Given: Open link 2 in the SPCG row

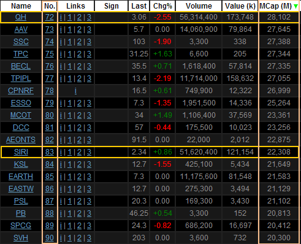Looking at the screenshot, I should click(79, 226).
